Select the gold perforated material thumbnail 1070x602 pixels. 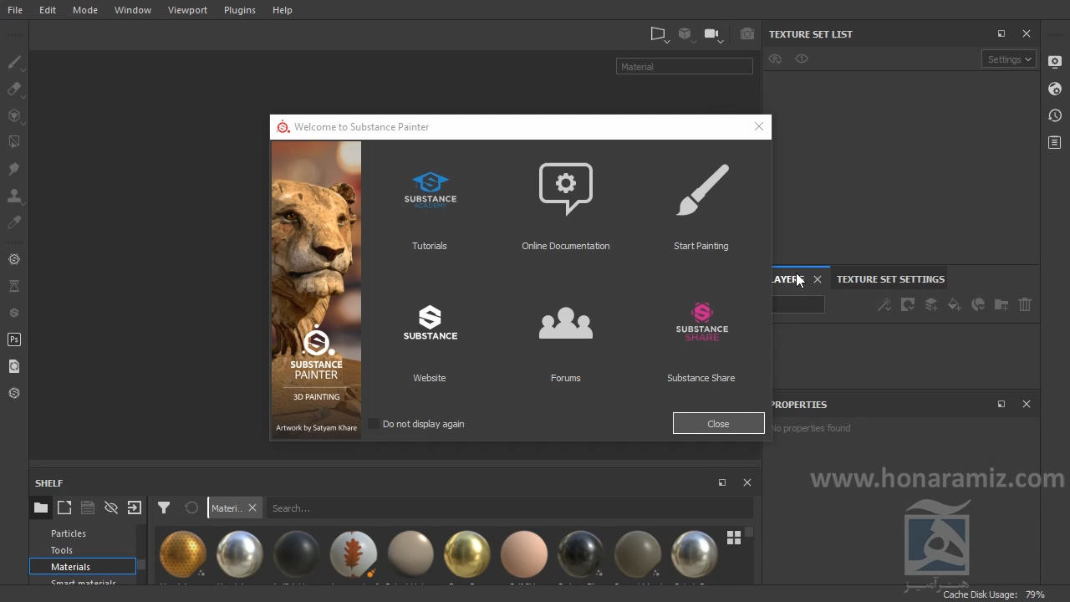(183, 554)
